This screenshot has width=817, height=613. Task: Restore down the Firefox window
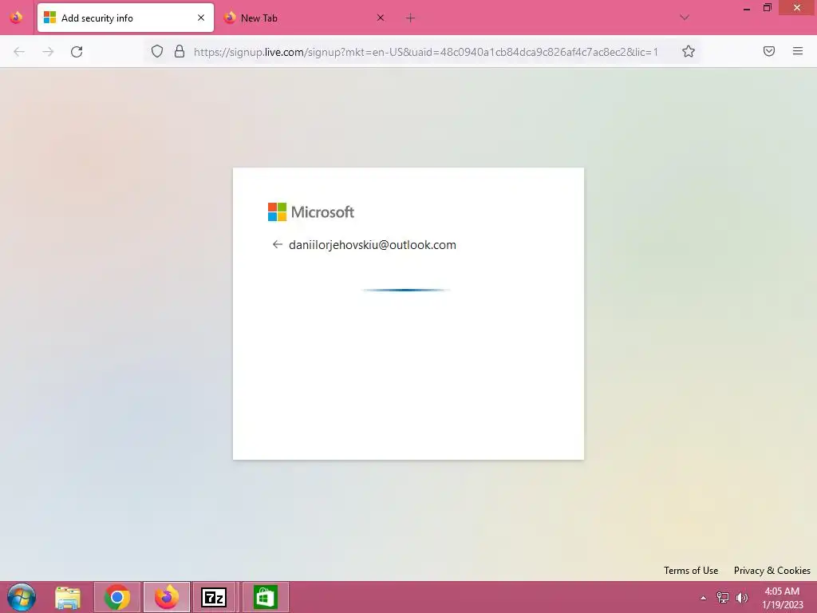767,8
